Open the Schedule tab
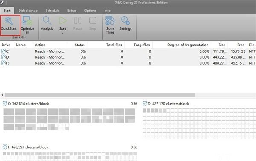Image resolution: width=256 pixels, height=161 pixels. (x=52, y=11)
